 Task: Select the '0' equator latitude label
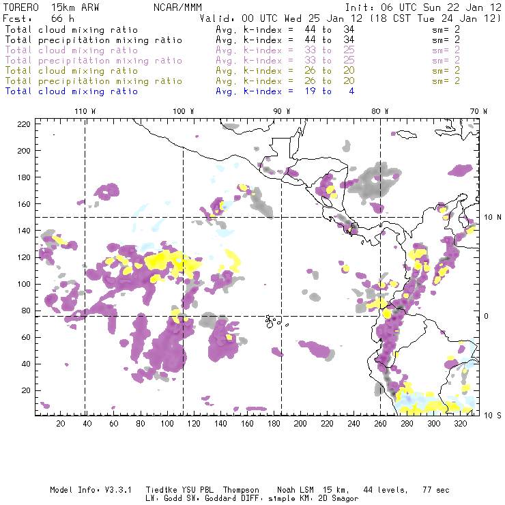coord(487,316)
